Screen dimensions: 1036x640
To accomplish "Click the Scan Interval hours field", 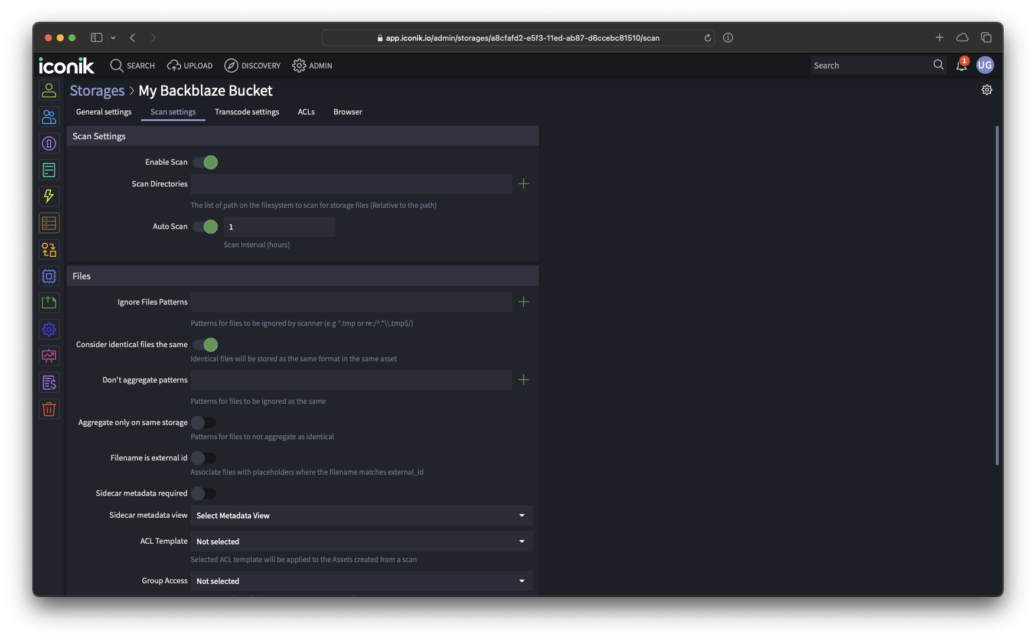I will pos(279,227).
